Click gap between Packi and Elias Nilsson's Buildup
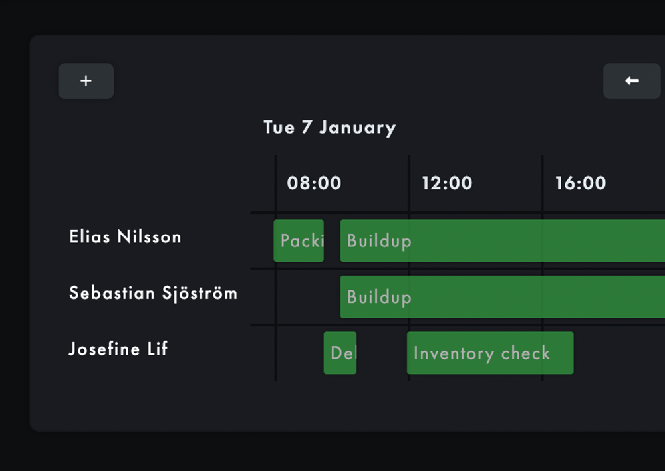The height and width of the screenshot is (471, 665). pos(332,240)
